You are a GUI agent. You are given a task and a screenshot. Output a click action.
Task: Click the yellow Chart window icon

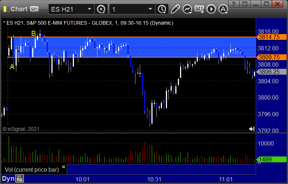pos(6,9)
